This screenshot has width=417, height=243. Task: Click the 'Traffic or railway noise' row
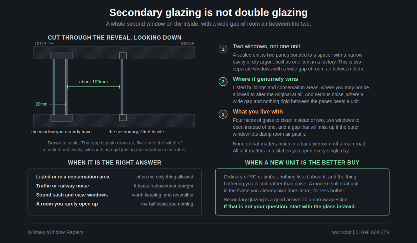coord(115,186)
